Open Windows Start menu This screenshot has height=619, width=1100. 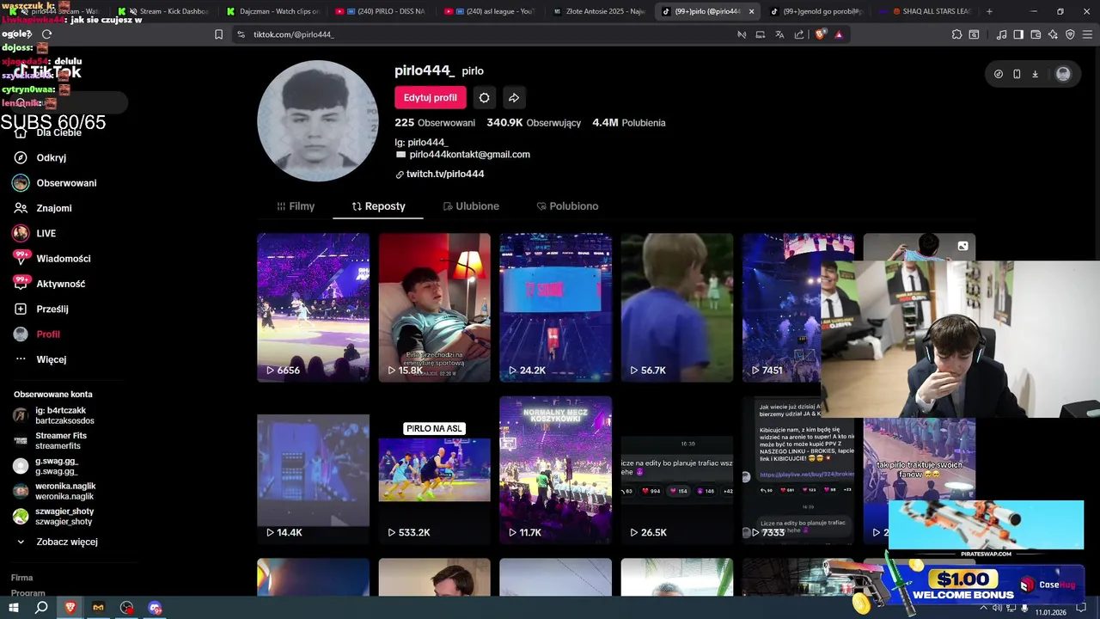(14, 608)
